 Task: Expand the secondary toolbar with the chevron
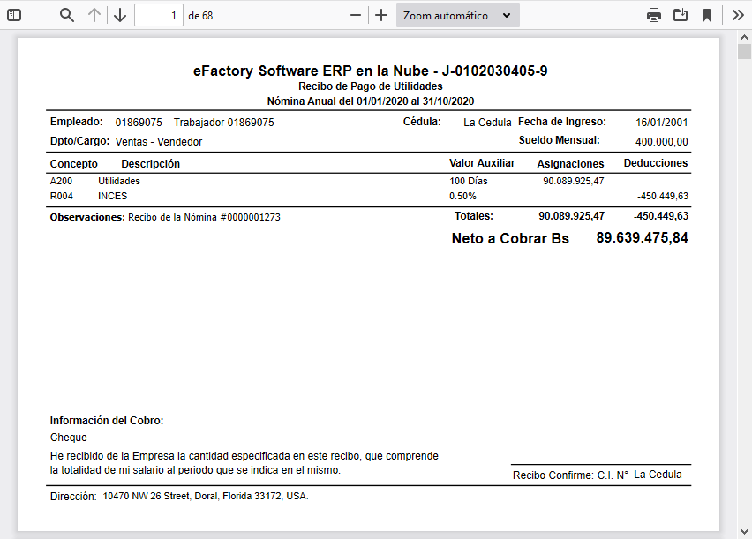pyautogui.click(x=738, y=14)
